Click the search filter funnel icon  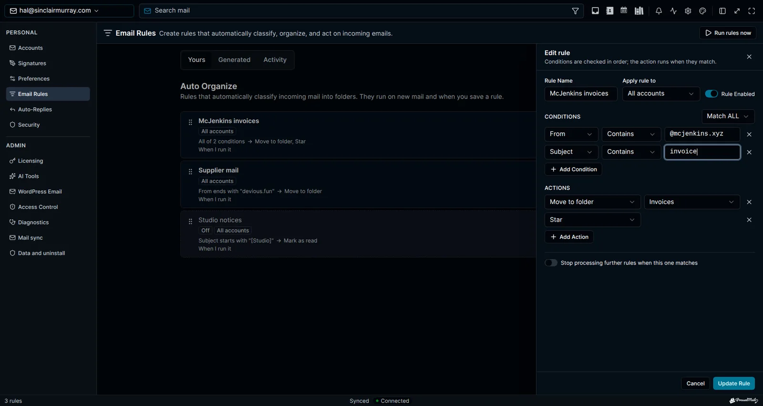pyautogui.click(x=576, y=10)
